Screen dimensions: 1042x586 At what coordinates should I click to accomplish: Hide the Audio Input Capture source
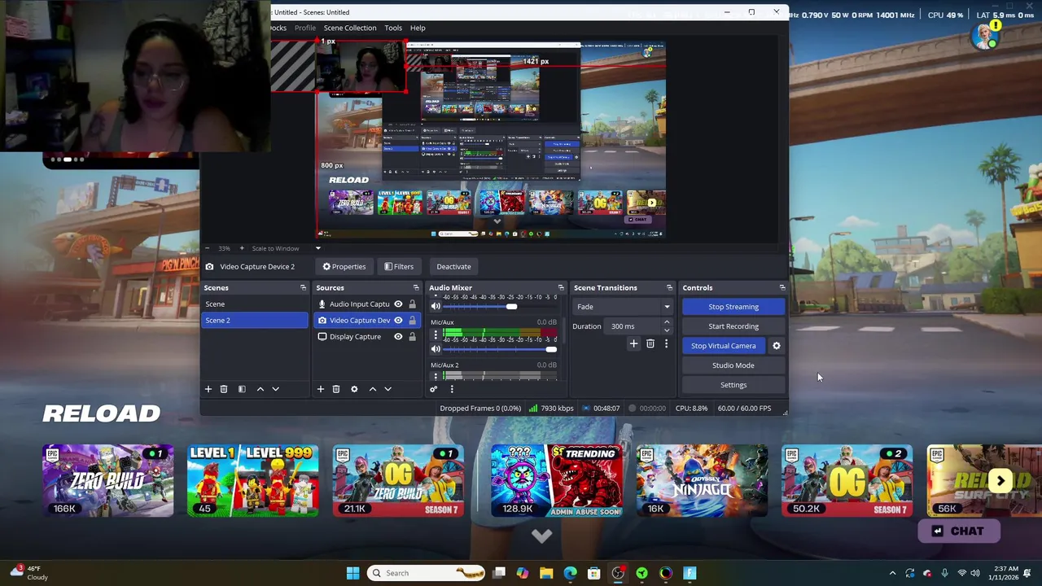[398, 304]
